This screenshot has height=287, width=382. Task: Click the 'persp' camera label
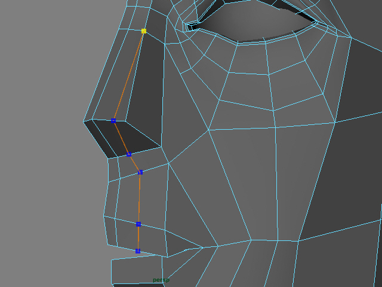(x=161, y=280)
